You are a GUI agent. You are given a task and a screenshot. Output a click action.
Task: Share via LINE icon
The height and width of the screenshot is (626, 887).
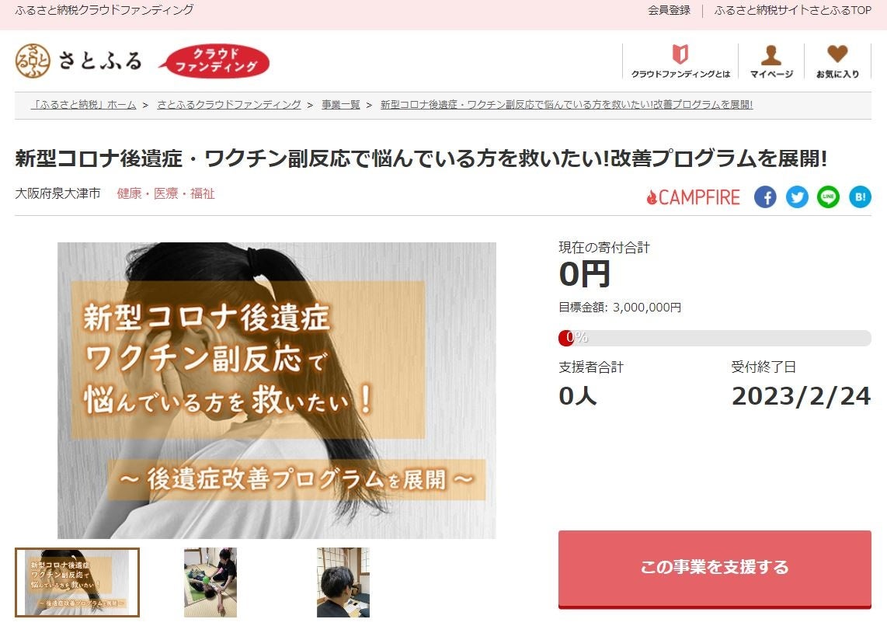pos(828,197)
